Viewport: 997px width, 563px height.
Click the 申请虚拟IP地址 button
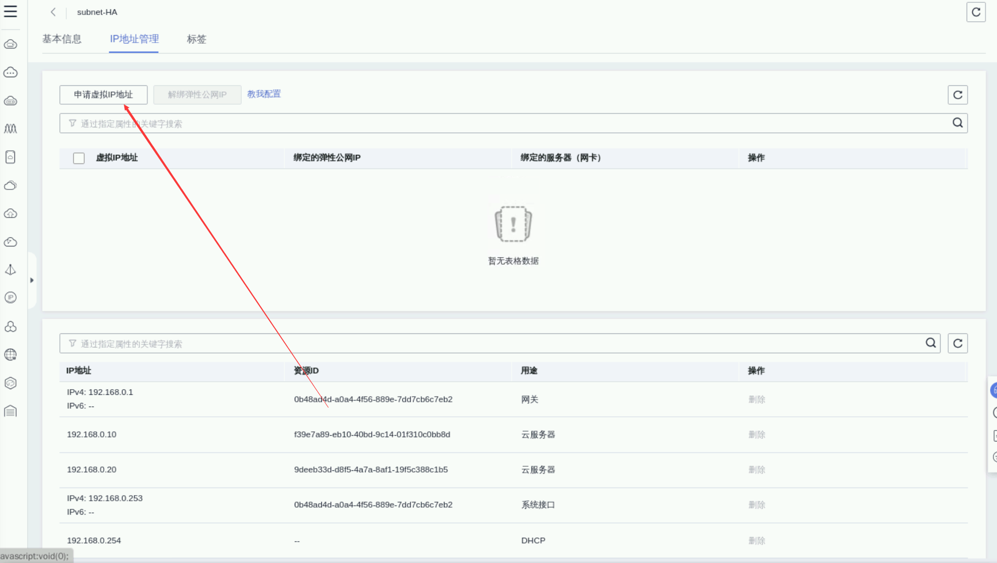pos(104,95)
